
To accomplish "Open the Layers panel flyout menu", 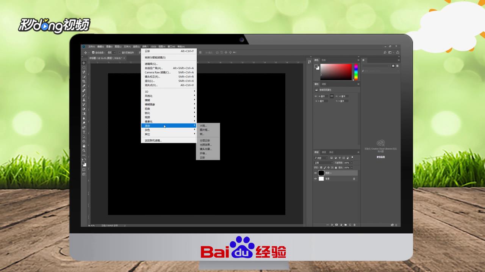I will (358, 152).
